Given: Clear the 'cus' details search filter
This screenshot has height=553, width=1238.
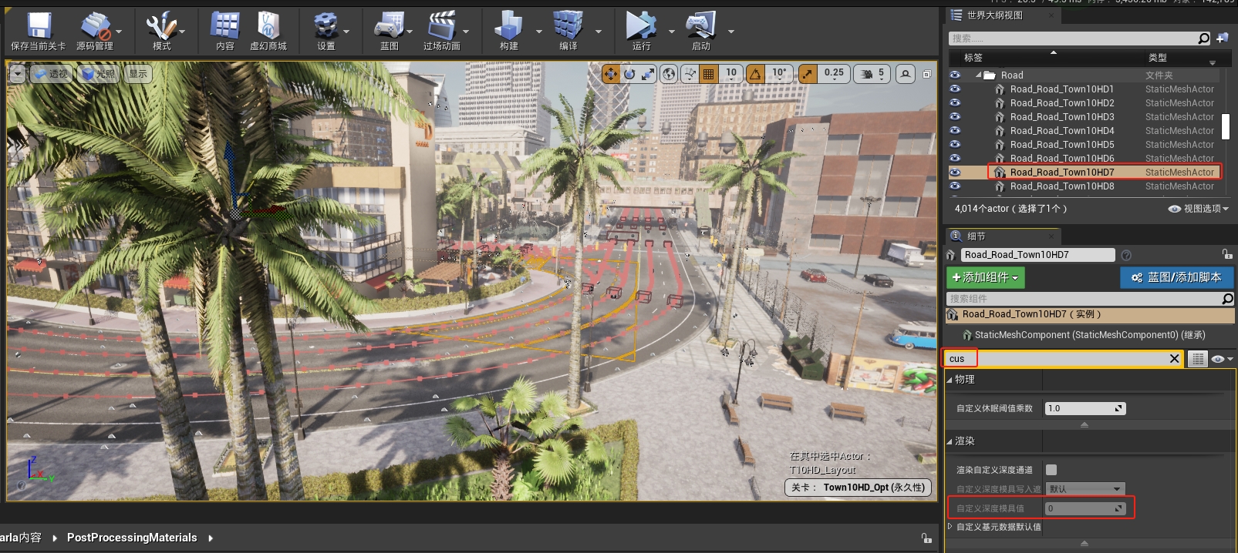Looking at the screenshot, I should coord(1174,359).
